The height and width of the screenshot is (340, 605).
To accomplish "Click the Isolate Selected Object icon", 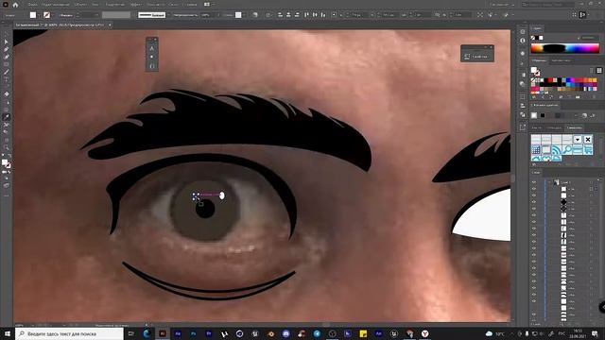I will click(x=480, y=15).
